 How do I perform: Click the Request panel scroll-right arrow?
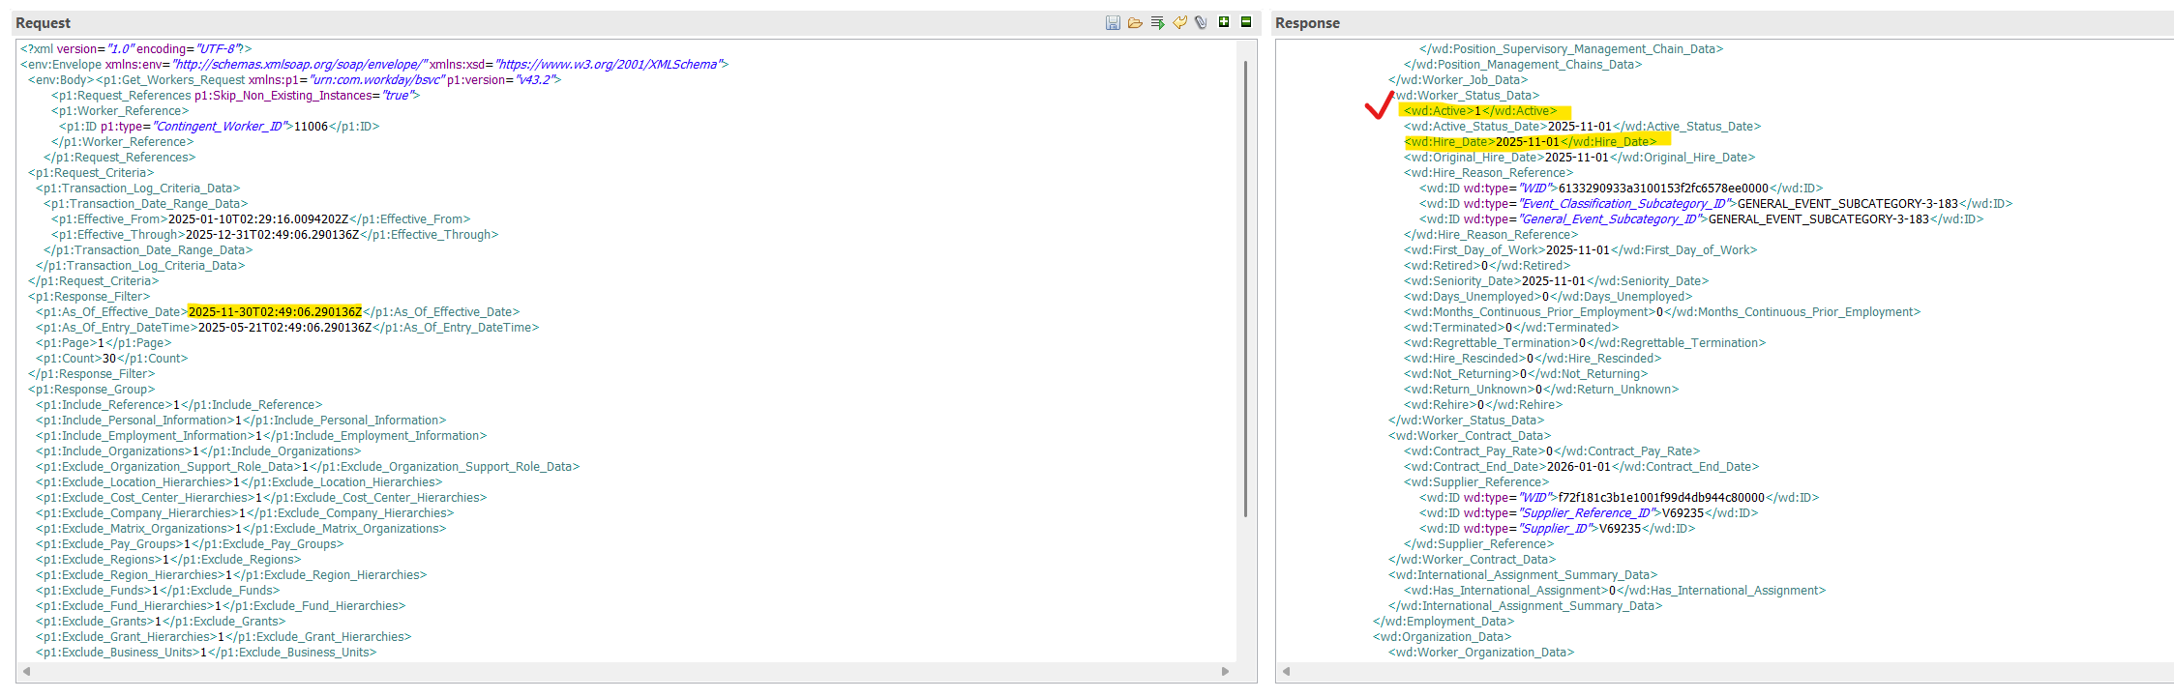click(1225, 671)
